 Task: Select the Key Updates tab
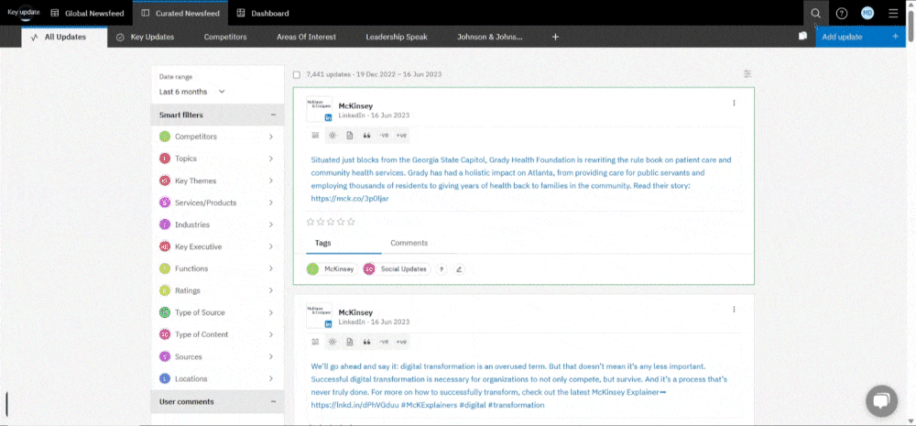coord(145,37)
